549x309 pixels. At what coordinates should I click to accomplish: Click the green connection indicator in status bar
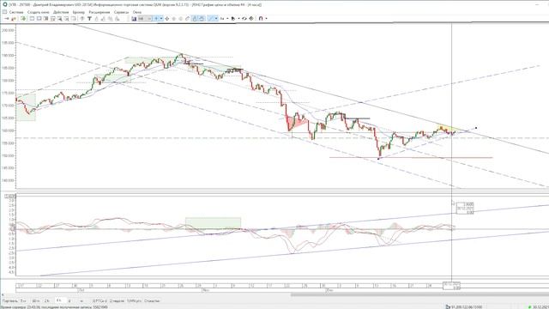point(529,307)
